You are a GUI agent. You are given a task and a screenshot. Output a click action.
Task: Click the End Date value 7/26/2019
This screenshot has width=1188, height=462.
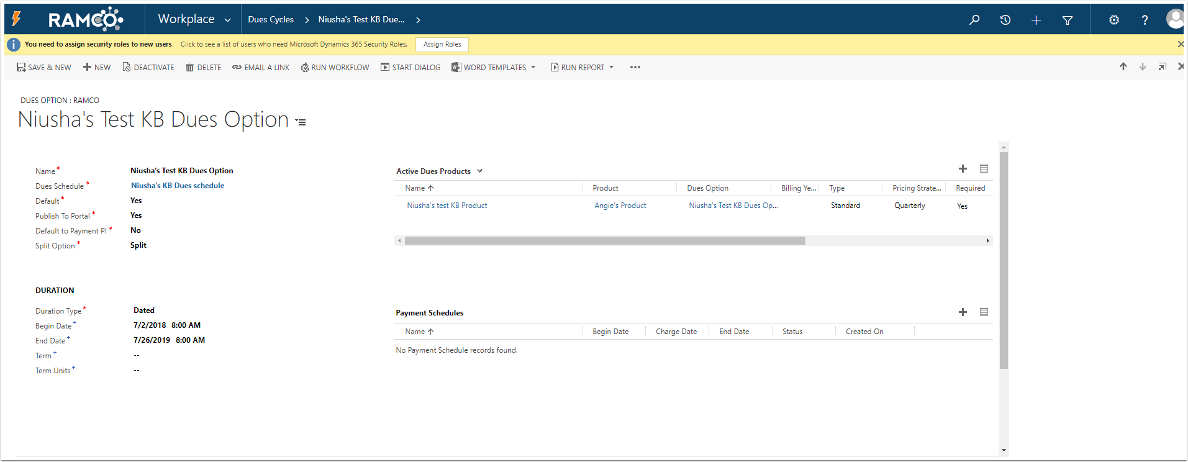(152, 340)
